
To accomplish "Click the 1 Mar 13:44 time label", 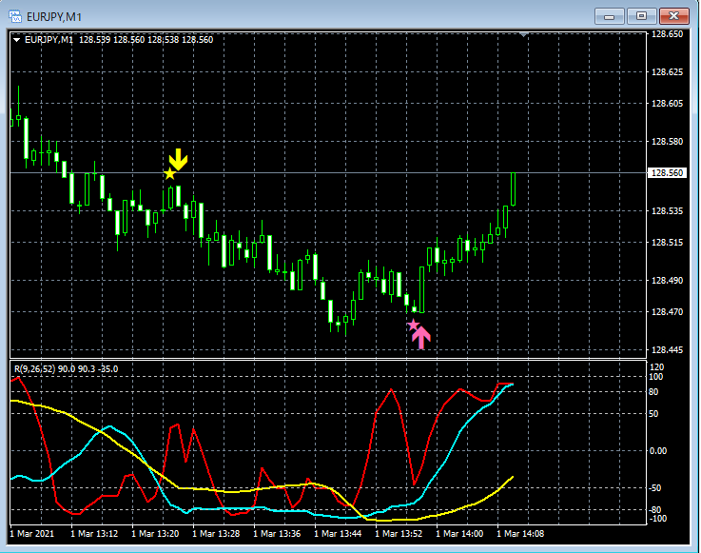I will [x=338, y=534].
